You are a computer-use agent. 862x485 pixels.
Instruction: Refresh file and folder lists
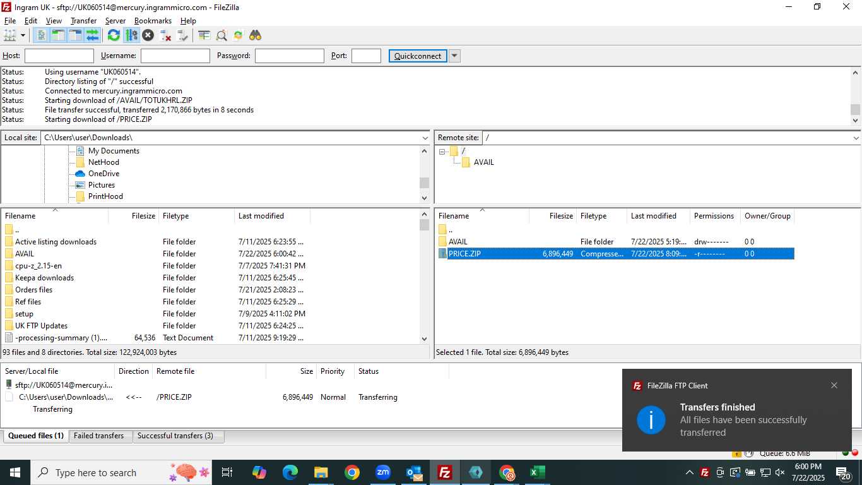point(114,35)
